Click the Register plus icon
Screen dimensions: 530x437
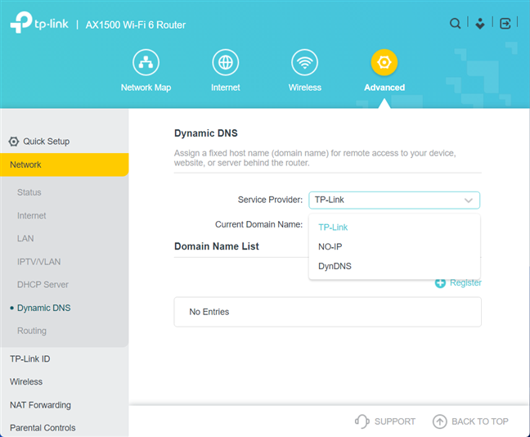[440, 283]
